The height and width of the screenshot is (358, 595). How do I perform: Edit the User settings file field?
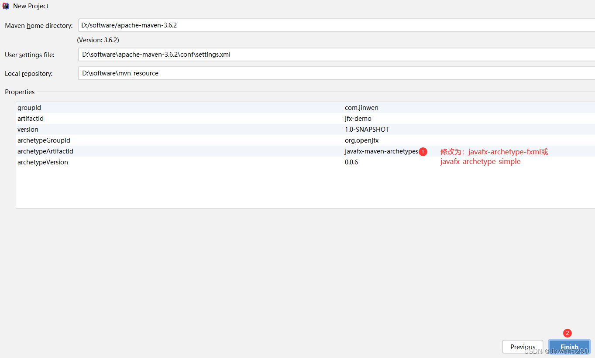337,55
